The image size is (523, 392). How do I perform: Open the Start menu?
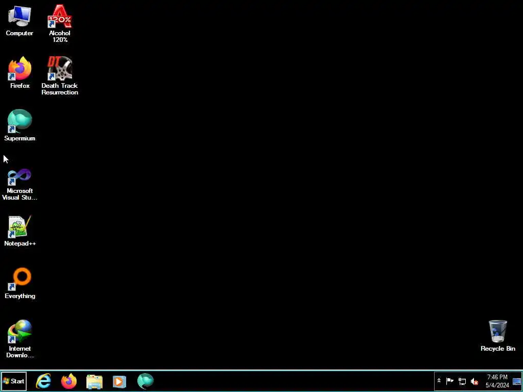[x=14, y=381]
